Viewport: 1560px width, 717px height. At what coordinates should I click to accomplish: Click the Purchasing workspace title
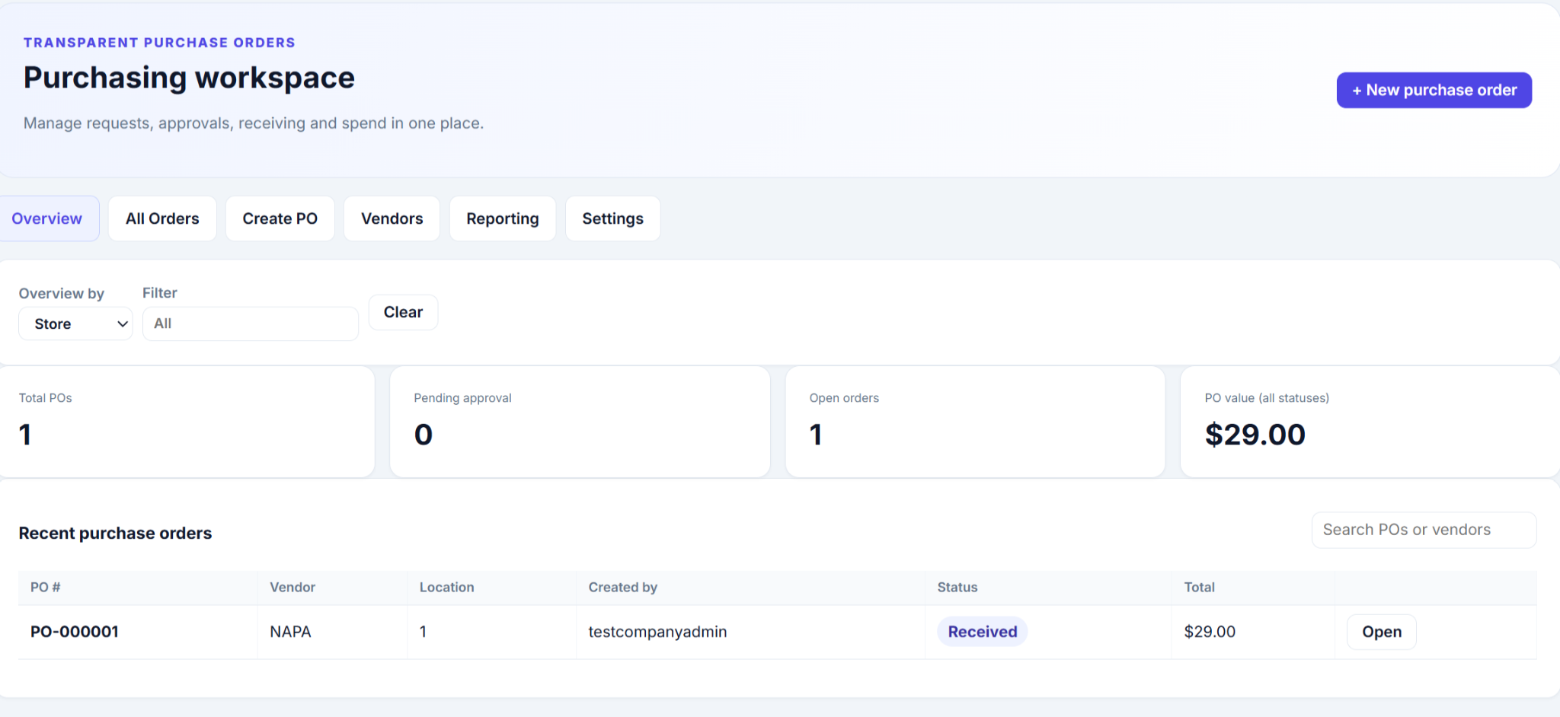point(189,78)
